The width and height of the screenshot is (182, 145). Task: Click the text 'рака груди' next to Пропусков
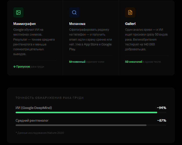[37, 67]
